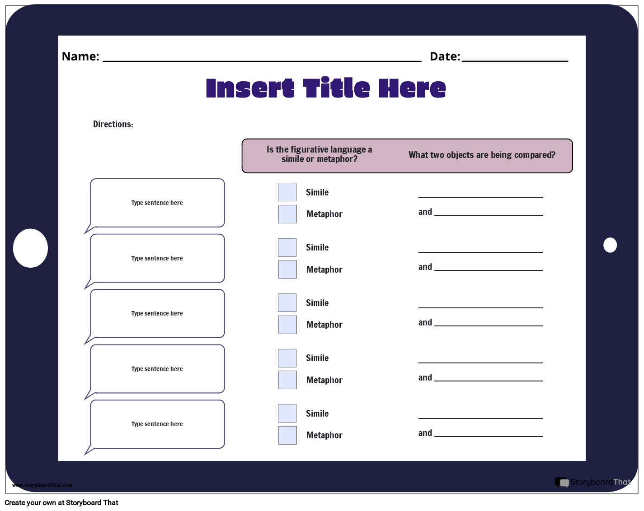Select the third "Type sentence here" speech bubble

157,314
